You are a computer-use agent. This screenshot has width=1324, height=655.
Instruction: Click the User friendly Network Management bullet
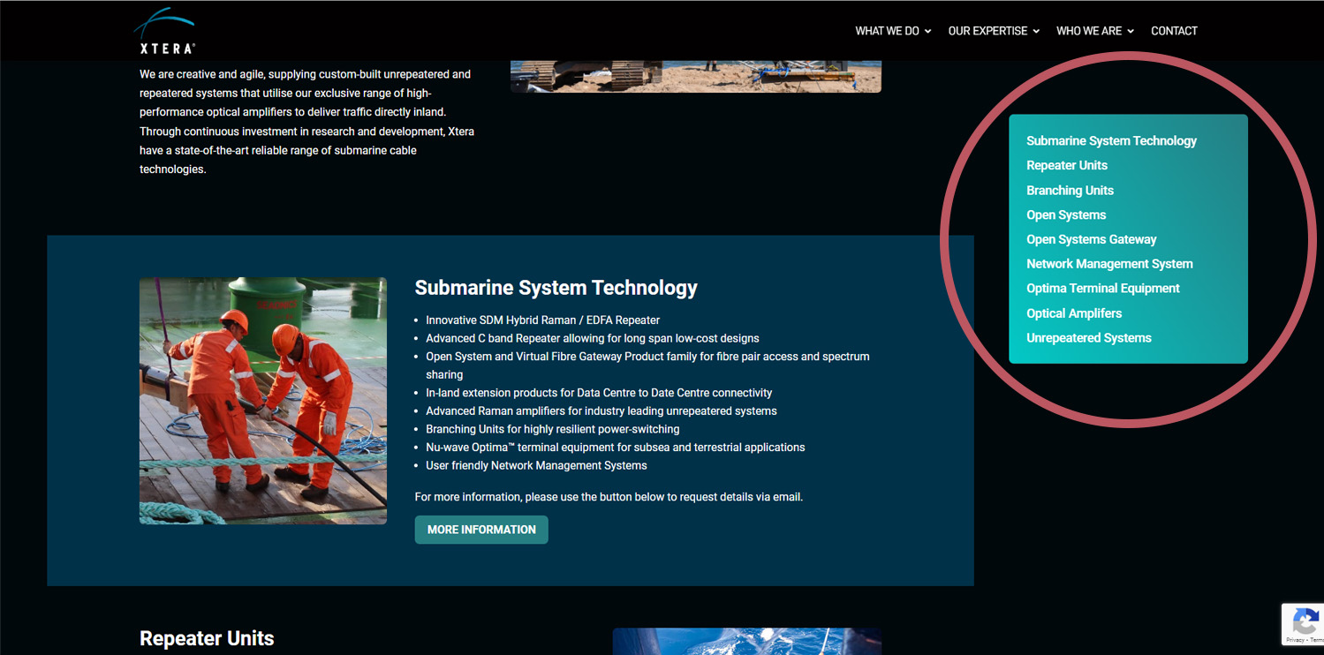(536, 465)
